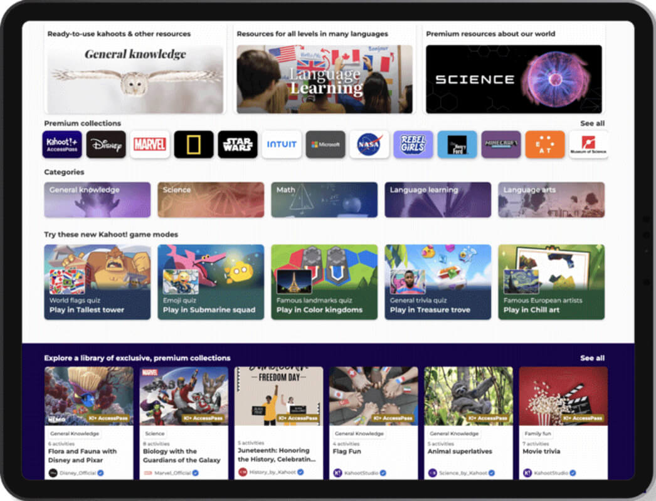Viewport: 656px width, 501px height.
Task: Open the Freedom Day Juneteenth thumbnail
Action: [278, 396]
